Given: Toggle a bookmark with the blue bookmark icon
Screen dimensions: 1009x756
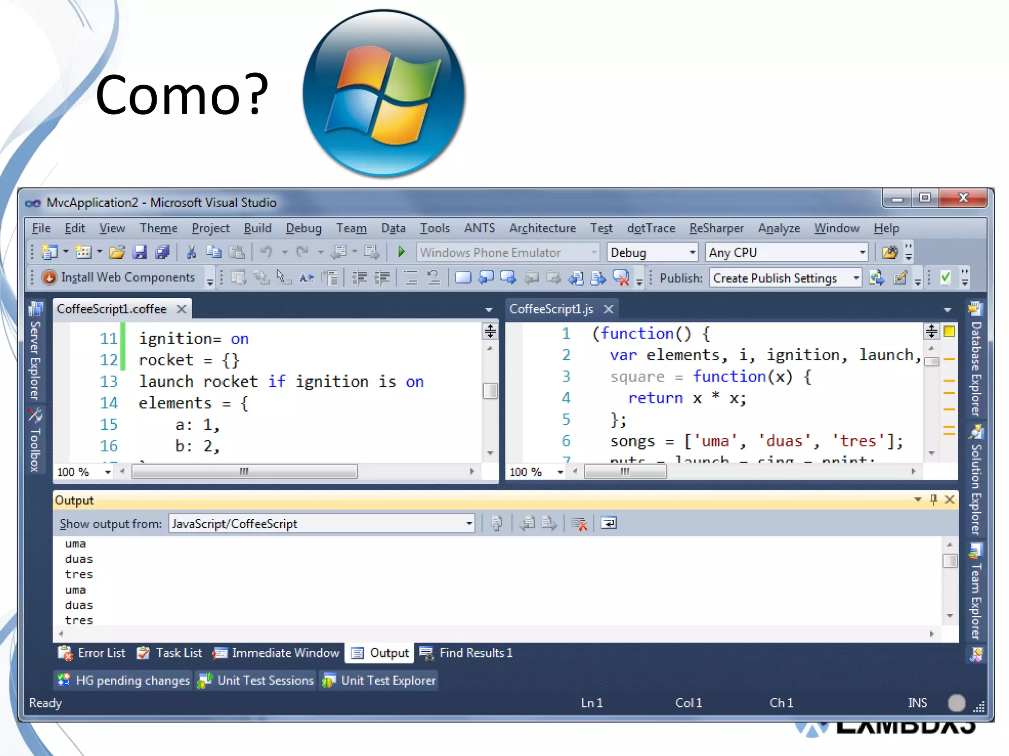Looking at the screenshot, I should click(463, 278).
